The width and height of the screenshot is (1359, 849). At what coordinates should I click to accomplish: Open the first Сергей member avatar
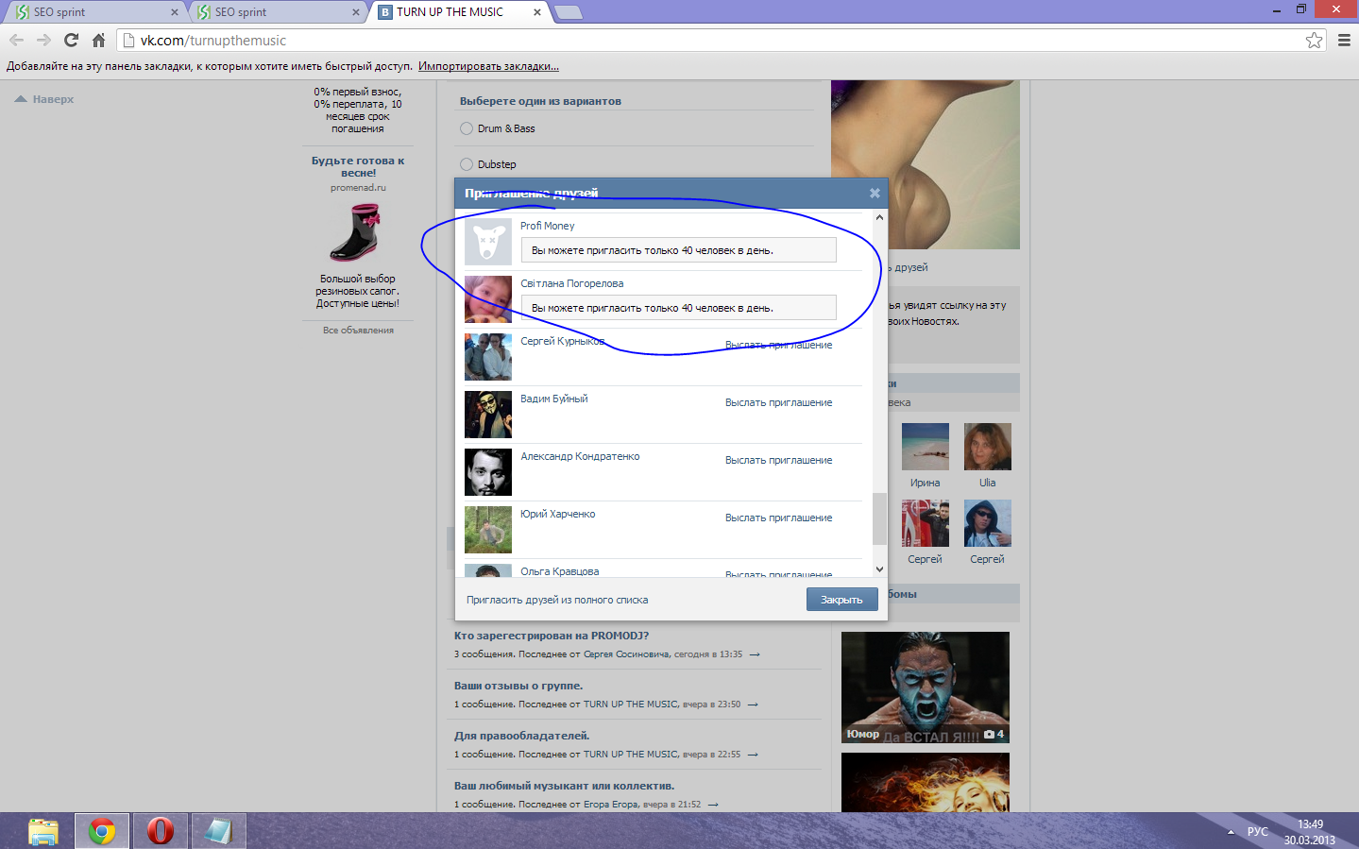(x=926, y=523)
